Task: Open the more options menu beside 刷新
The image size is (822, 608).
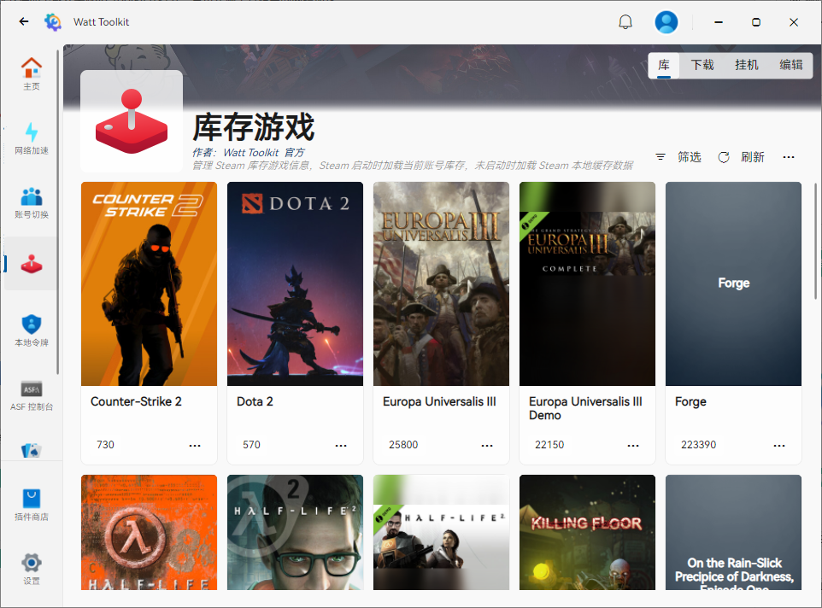Action: [x=789, y=157]
